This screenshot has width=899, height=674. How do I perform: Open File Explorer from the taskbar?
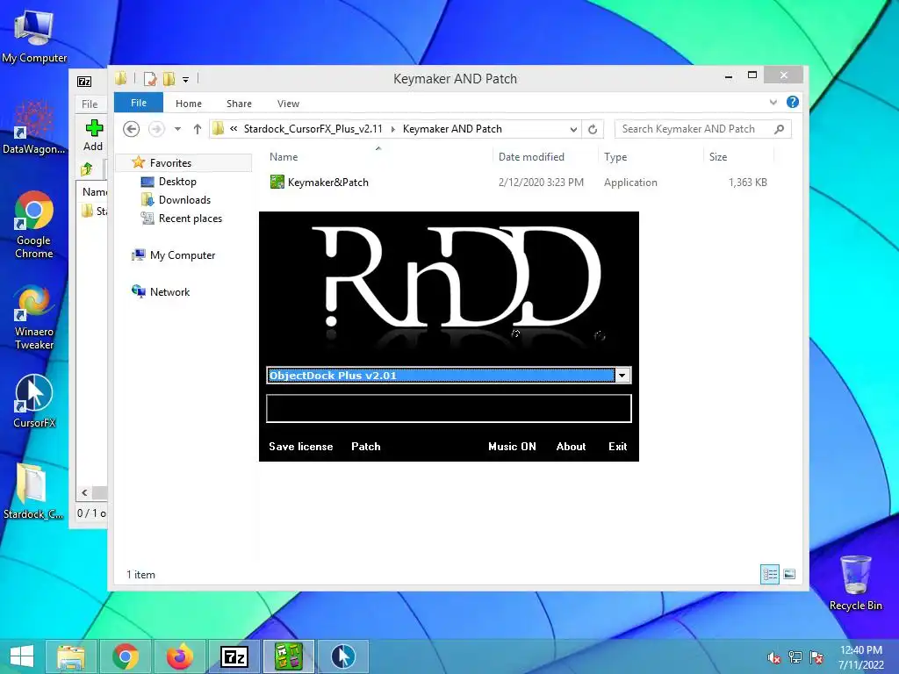71,656
